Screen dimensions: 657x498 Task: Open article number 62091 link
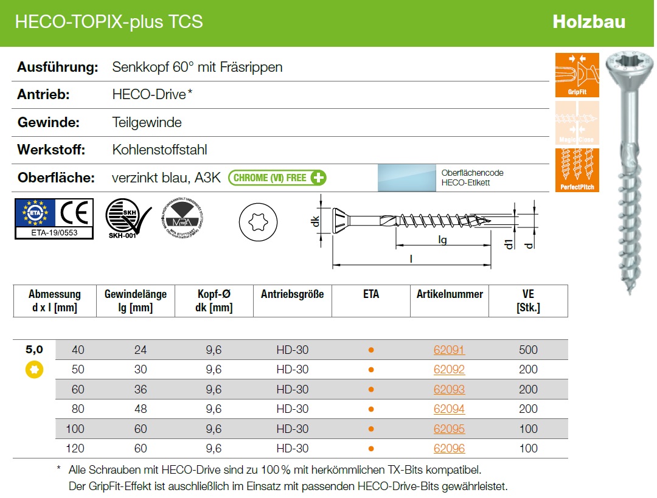(449, 350)
